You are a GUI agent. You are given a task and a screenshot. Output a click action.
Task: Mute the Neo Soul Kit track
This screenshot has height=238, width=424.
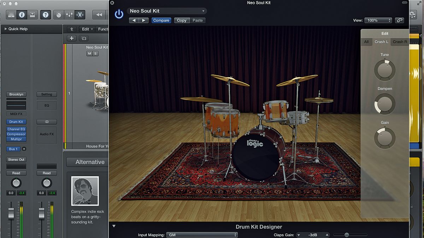pyautogui.click(x=89, y=53)
